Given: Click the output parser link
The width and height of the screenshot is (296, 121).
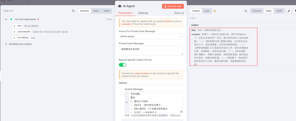Looking at the screenshot, I should 141,74.
